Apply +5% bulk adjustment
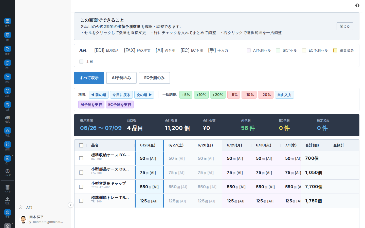Screen dimensions: 365x228 coord(186,95)
